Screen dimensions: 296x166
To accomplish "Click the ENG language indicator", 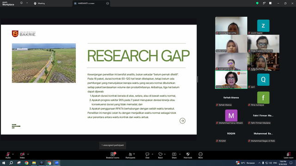I will (x=275, y=163).
